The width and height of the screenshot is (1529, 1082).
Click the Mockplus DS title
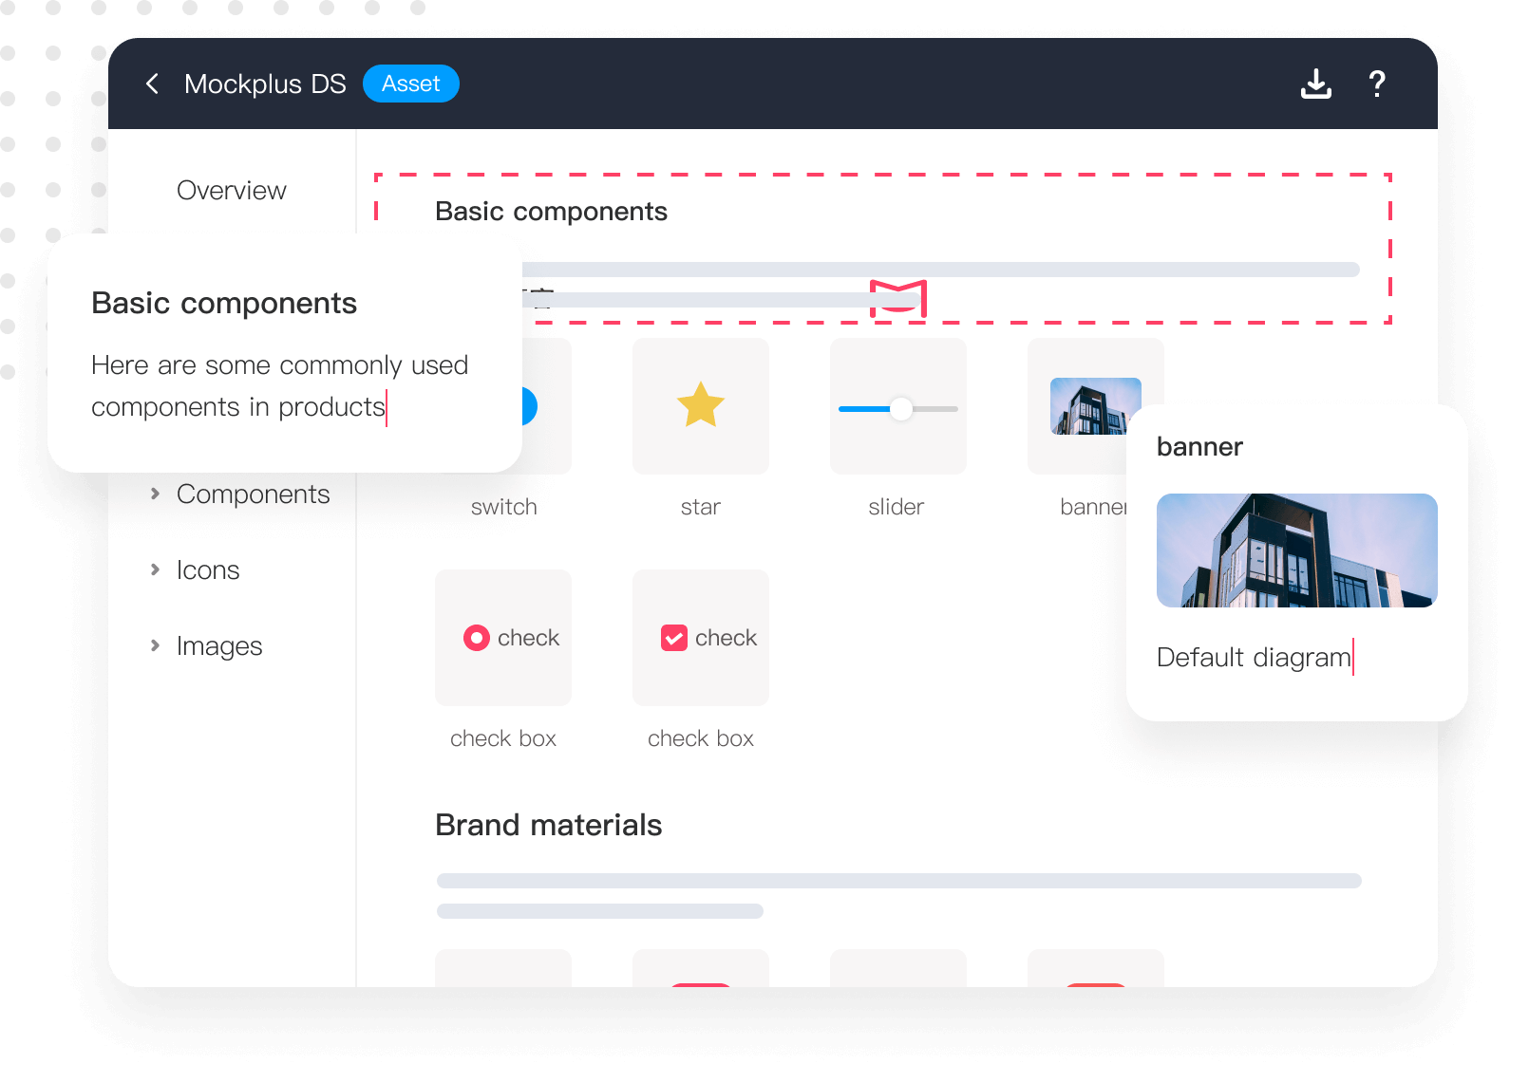[265, 84]
